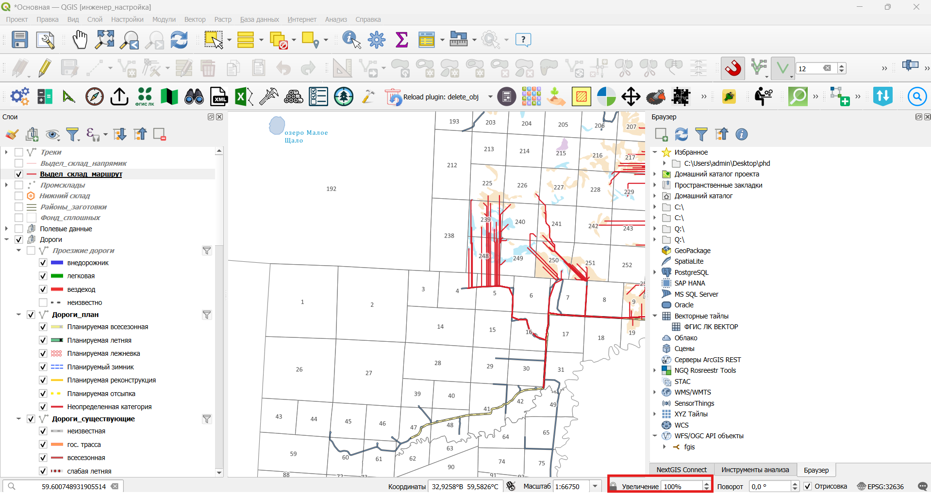The height and width of the screenshot is (493, 931).
Task: Expand the PostgreSQL browser node
Action: click(x=655, y=272)
